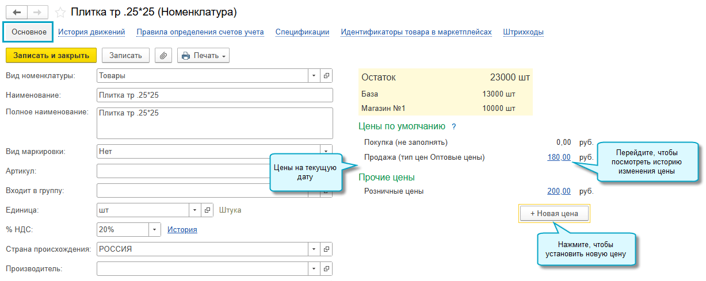Mark this item as favorite with star
The height and width of the screenshot is (281, 706).
pos(60,12)
